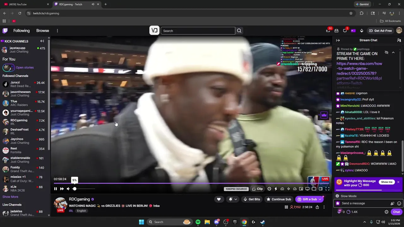Toggle picture-in-picture mini player icon
This screenshot has height=227, width=404.
pyautogui.click(x=301, y=189)
